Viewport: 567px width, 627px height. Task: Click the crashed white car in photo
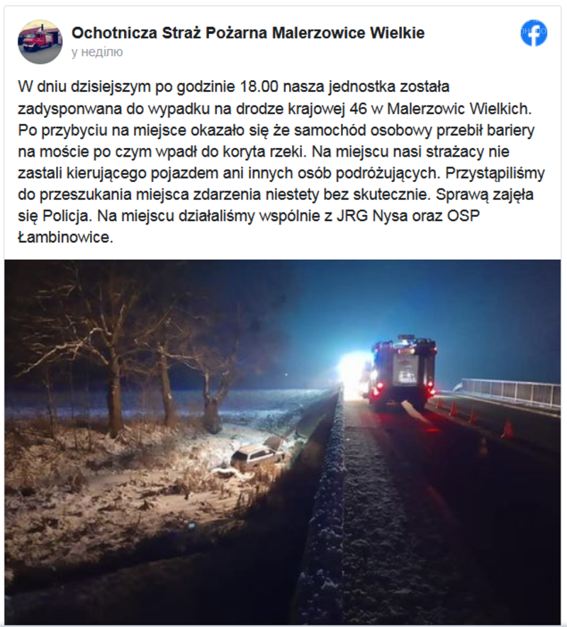coord(258,454)
